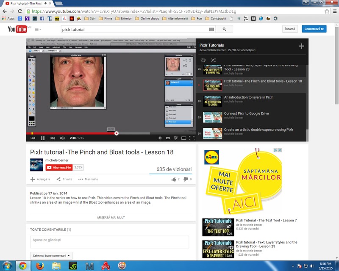The height and width of the screenshot is (271, 339).
Task: Skip to the previous video in player
Action: [x=33, y=138]
